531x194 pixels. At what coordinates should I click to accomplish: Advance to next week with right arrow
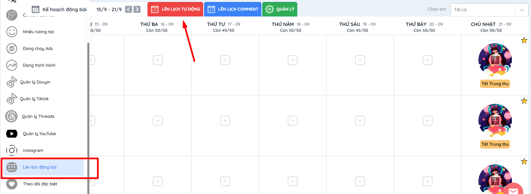[x=137, y=9]
